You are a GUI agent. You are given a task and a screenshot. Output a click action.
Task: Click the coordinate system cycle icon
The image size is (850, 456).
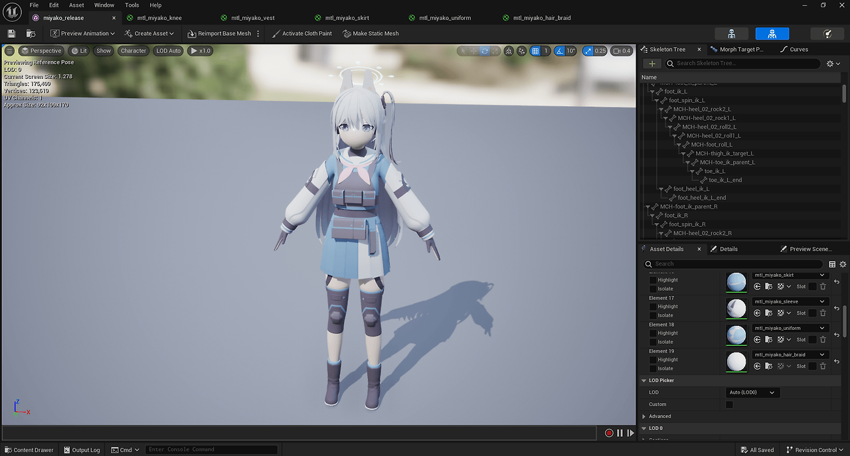coord(509,50)
